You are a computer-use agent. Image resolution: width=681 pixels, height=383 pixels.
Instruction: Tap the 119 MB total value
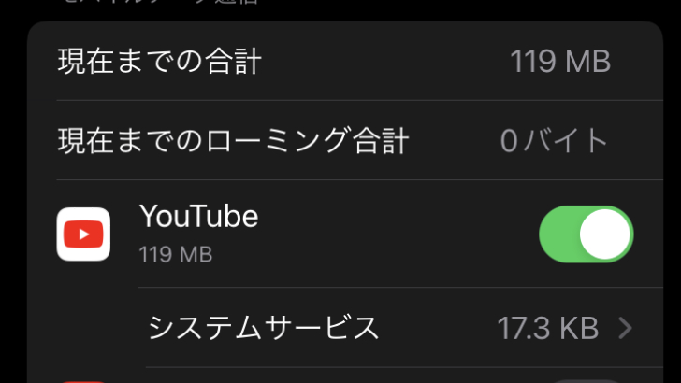pos(560,61)
